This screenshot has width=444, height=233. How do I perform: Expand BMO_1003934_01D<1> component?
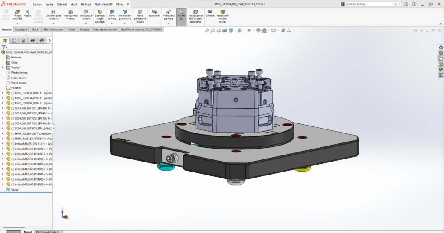click(3, 93)
